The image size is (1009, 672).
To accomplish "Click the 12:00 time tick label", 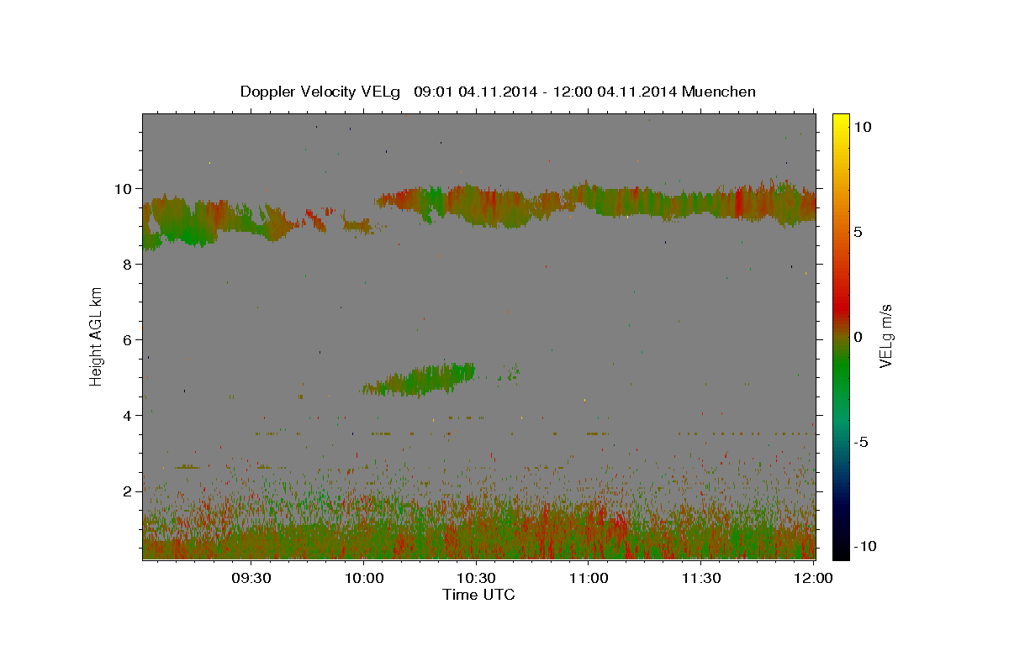I will [813, 579].
